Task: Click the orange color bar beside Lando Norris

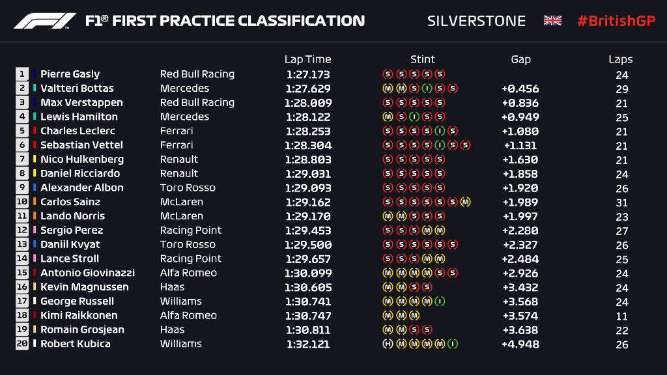Action: click(35, 216)
